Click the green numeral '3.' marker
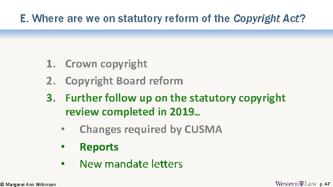This screenshot has width=333, height=187. click(x=51, y=98)
